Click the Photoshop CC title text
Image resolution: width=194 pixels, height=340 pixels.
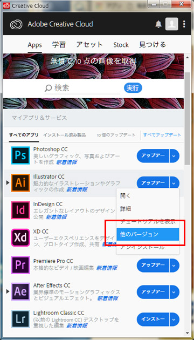tap(51, 149)
